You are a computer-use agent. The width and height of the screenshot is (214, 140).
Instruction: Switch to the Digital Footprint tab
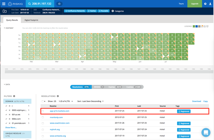pos(31,20)
